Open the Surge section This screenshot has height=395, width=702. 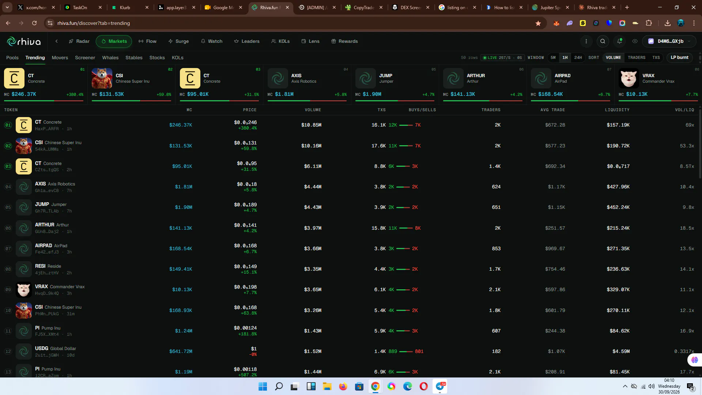(x=178, y=41)
